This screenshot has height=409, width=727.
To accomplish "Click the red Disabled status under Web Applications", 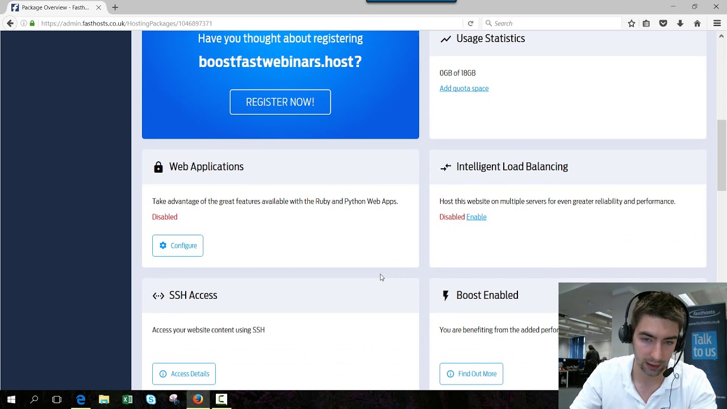I will (165, 217).
